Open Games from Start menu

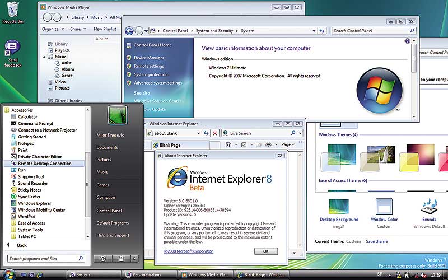pyautogui.click(x=103, y=185)
